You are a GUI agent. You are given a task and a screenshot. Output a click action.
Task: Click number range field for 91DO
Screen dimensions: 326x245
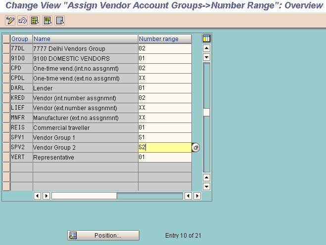click(x=165, y=58)
